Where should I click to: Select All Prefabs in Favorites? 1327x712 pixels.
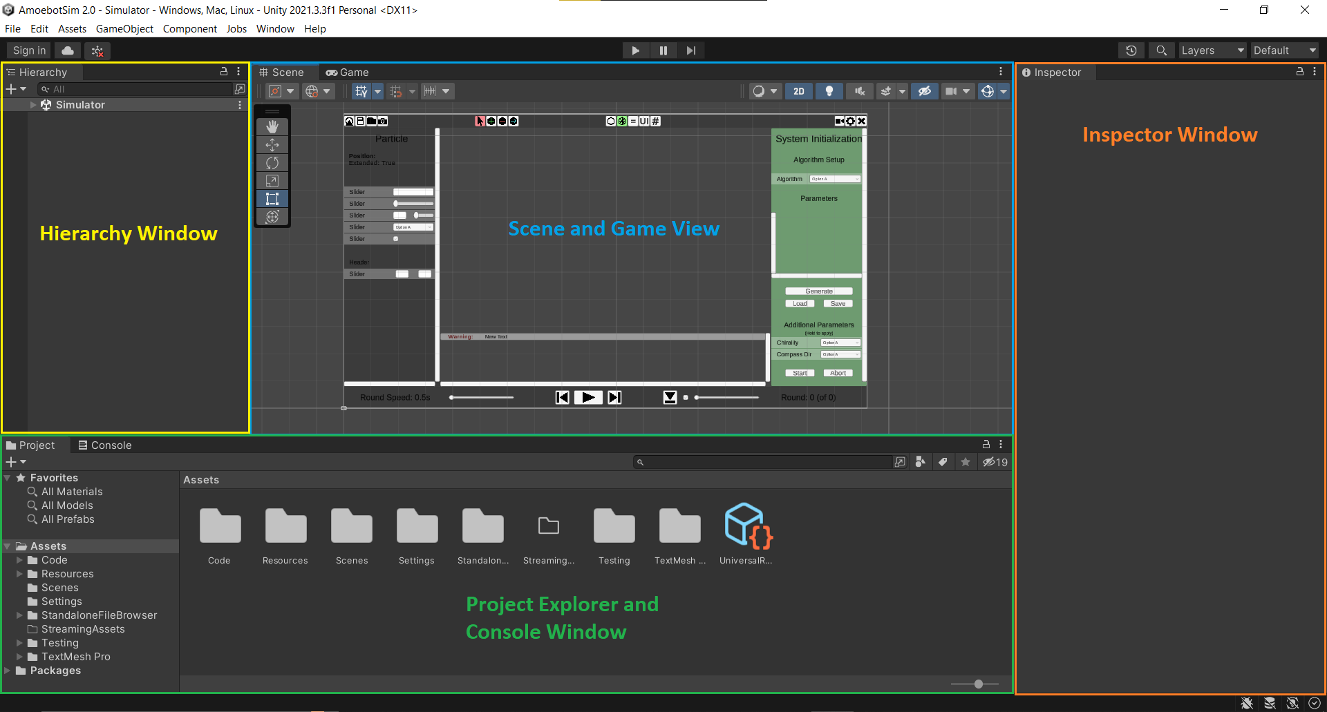(x=68, y=519)
